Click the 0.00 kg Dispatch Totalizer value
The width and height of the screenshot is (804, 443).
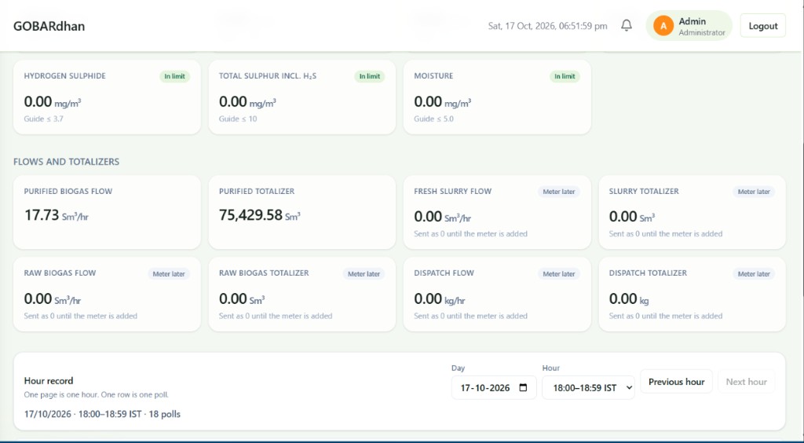click(629, 299)
